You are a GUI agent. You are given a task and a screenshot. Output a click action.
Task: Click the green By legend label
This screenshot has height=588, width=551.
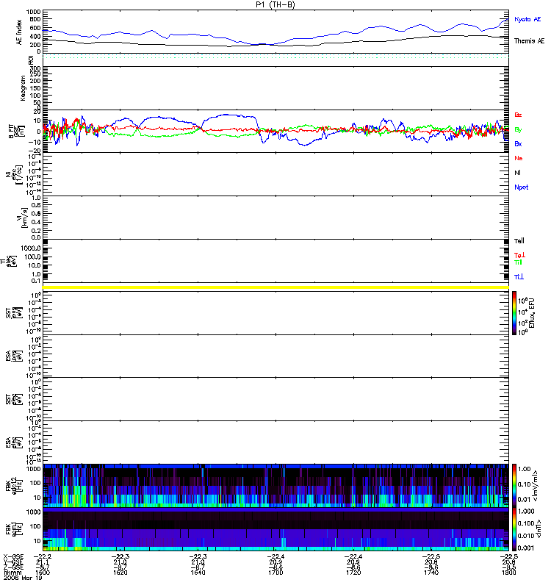pos(518,130)
